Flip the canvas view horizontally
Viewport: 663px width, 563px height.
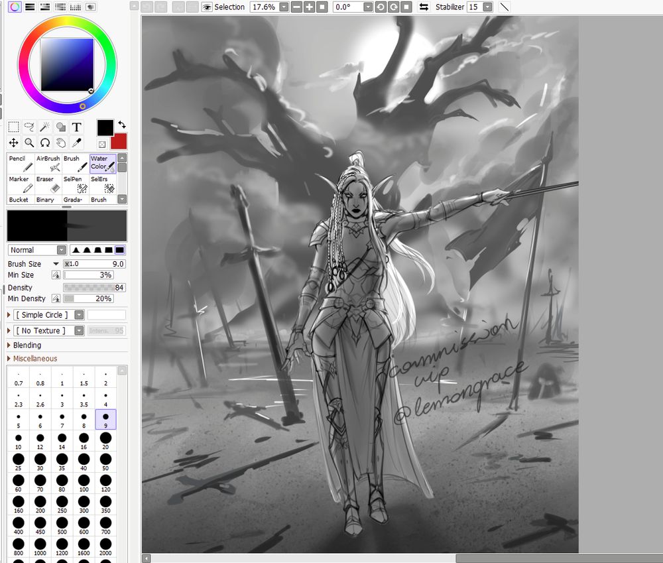(423, 7)
